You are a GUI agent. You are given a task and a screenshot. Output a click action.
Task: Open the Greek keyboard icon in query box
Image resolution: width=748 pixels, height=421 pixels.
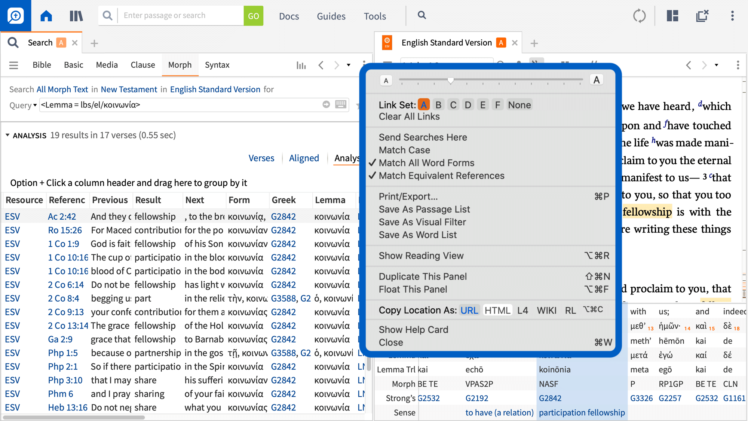pos(341,104)
